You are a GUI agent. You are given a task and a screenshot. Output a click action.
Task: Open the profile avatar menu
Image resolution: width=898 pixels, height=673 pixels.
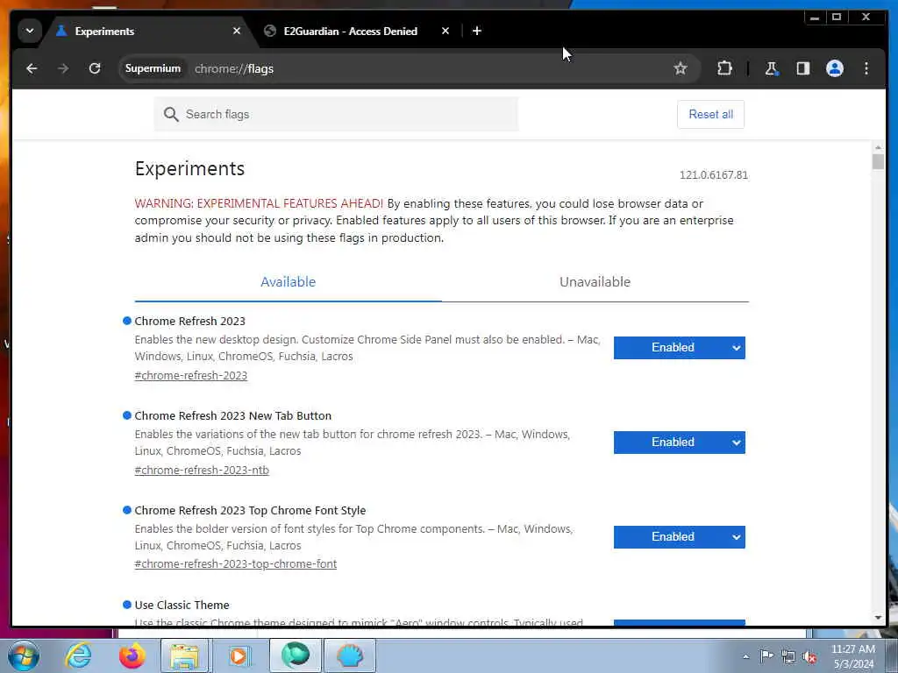tap(835, 68)
